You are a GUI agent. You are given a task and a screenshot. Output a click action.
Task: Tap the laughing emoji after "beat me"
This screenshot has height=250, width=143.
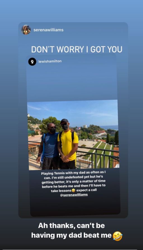pos(118,236)
